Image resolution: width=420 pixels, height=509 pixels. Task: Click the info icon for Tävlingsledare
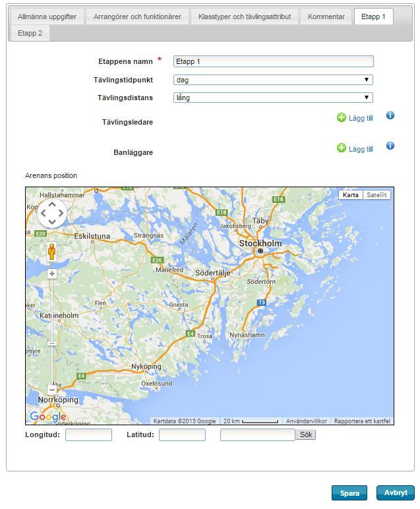[390, 115]
